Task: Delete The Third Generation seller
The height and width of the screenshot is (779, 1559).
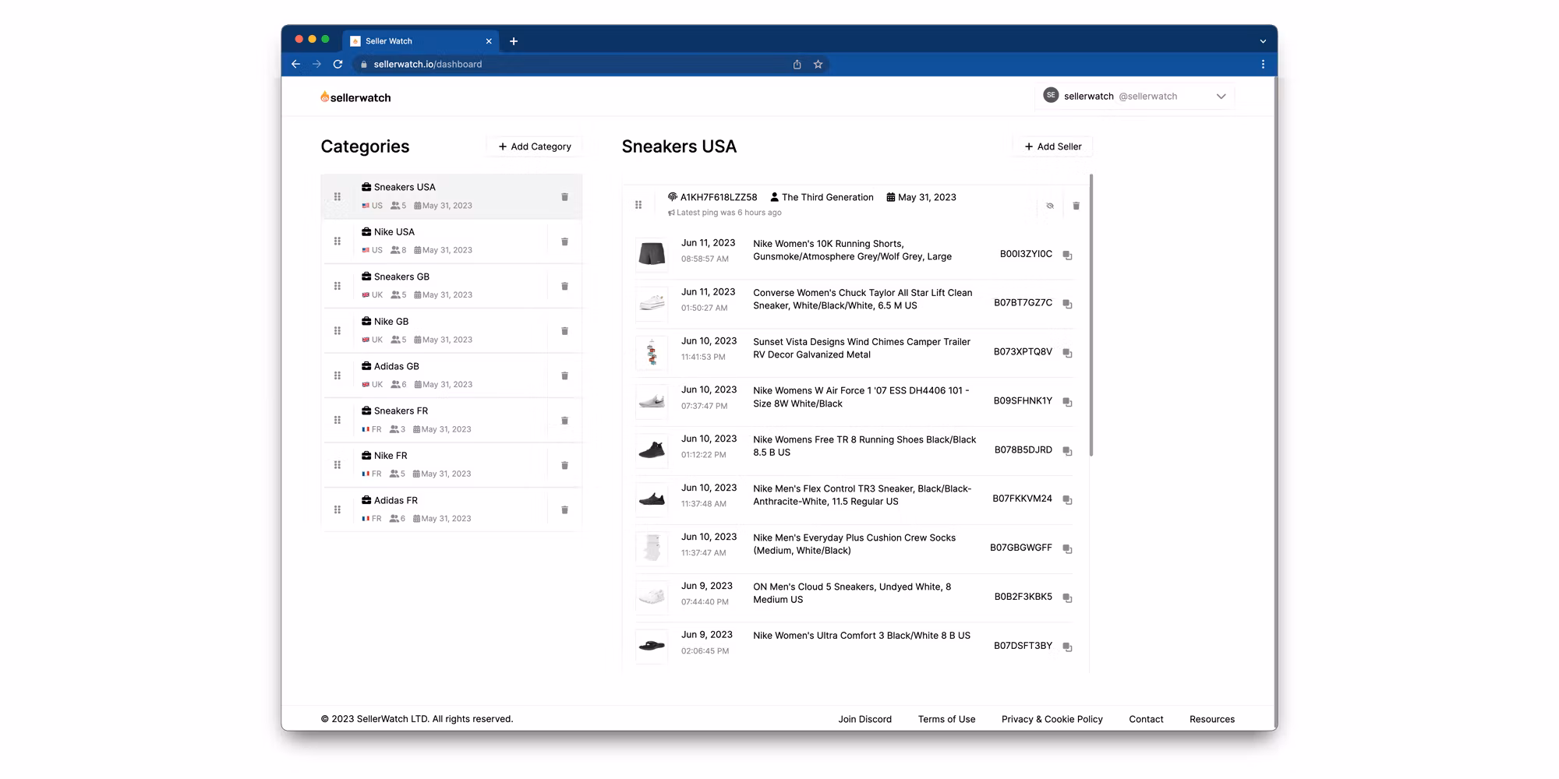Action: click(x=1076, y=206)
